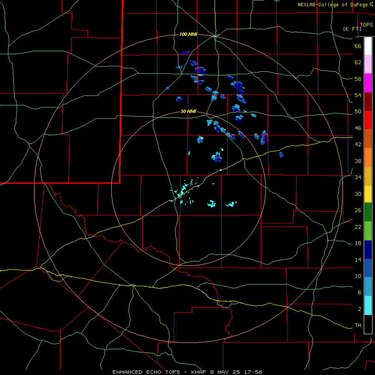Click the light green swatch between 26 and 22
The image size is (375, 375).
point(368,231)
